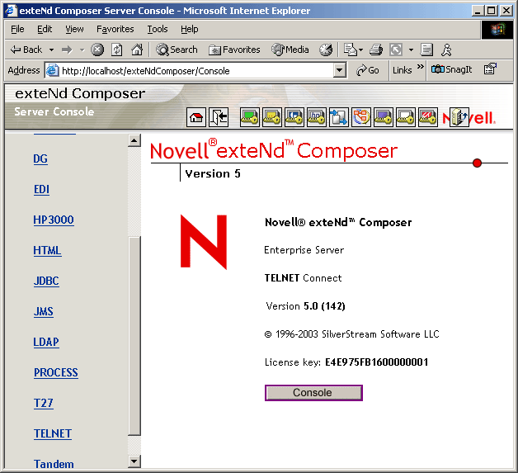Viewport: 518px width, 473px height.
Task: Click the Links toolbar label
Action: 402,70
